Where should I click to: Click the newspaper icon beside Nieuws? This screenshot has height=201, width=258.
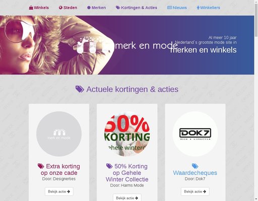click(169, 8)
